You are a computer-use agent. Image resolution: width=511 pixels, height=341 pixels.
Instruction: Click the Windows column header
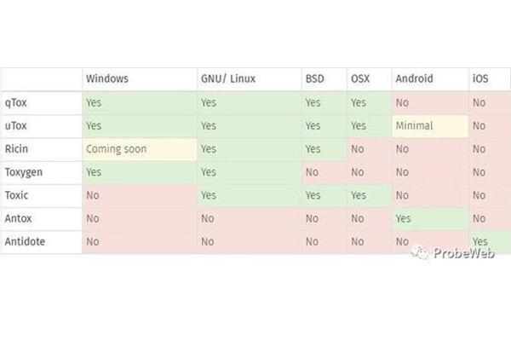point(107,78)
